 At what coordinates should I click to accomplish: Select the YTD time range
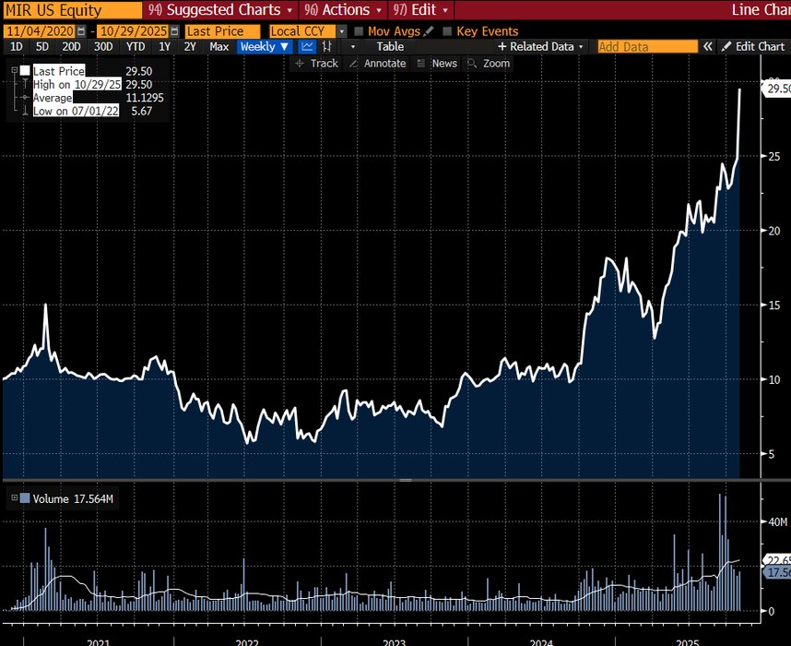pos(136,46)
